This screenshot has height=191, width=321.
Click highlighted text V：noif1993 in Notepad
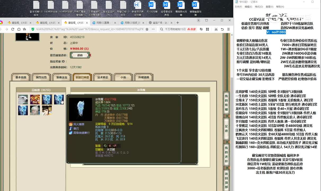coord(276,32)
